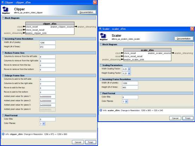195x146 pixels.
Task: Collapse Scaler Block Diagram section
Action: tap(101, 44)
